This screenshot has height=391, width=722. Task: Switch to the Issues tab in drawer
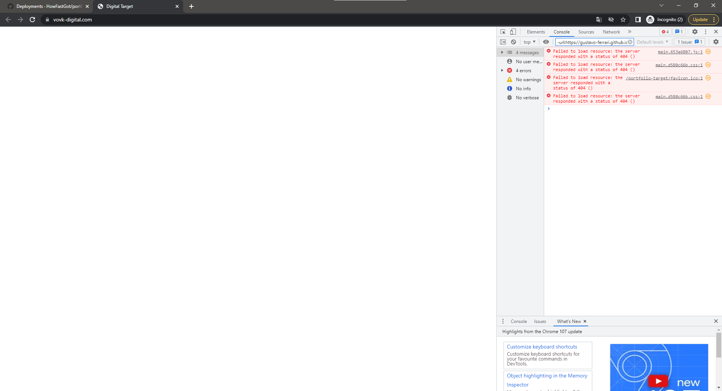[x=540, y=321]
